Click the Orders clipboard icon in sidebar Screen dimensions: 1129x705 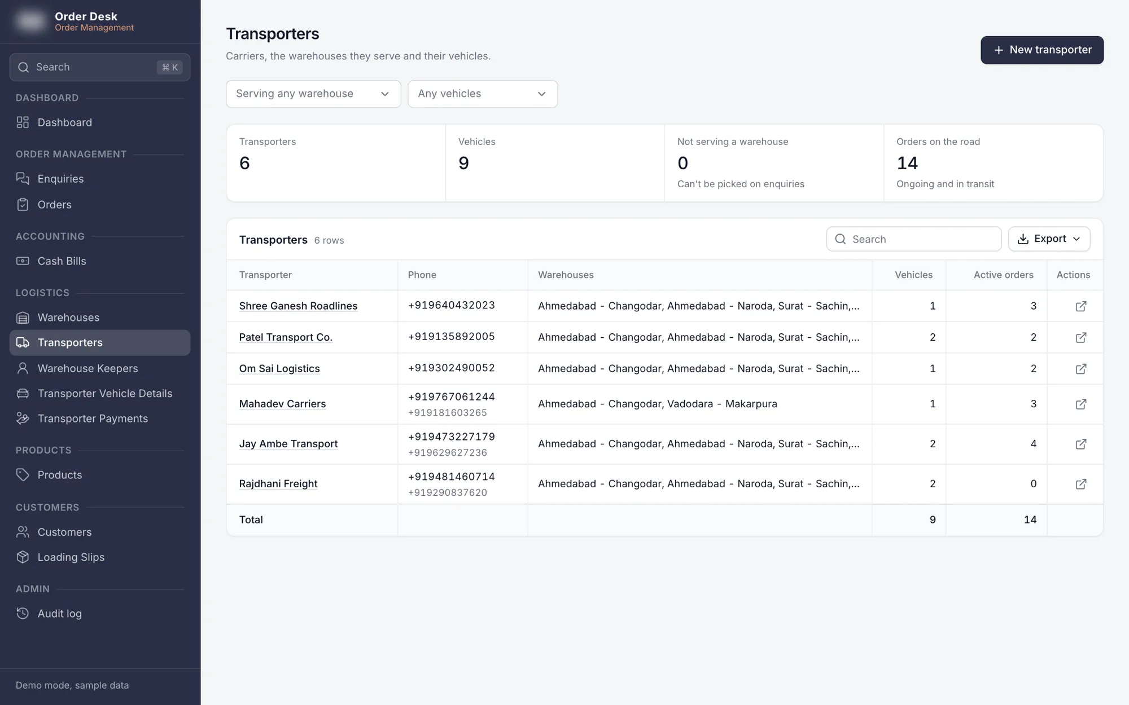(23, 205)
